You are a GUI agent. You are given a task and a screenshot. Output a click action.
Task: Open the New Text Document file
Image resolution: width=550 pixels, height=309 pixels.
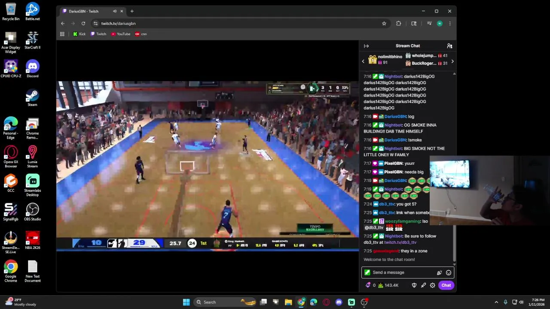(32, 271)
